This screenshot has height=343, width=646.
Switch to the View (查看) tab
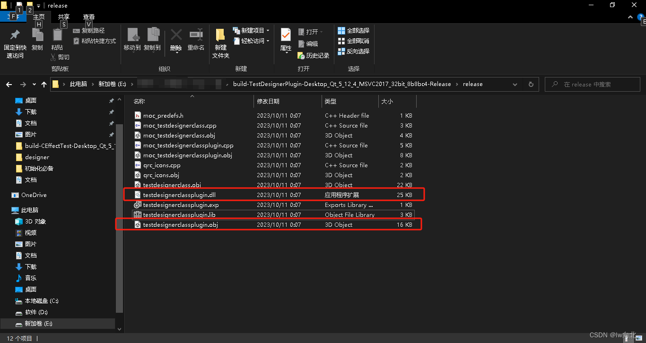[89, 17]
